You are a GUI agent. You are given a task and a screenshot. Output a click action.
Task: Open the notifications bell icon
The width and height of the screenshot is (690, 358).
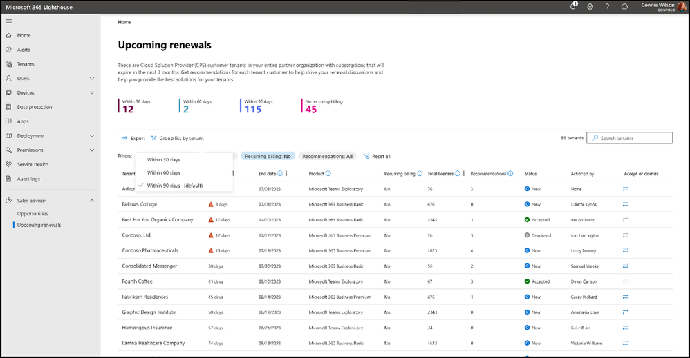[x=573, y=6]
